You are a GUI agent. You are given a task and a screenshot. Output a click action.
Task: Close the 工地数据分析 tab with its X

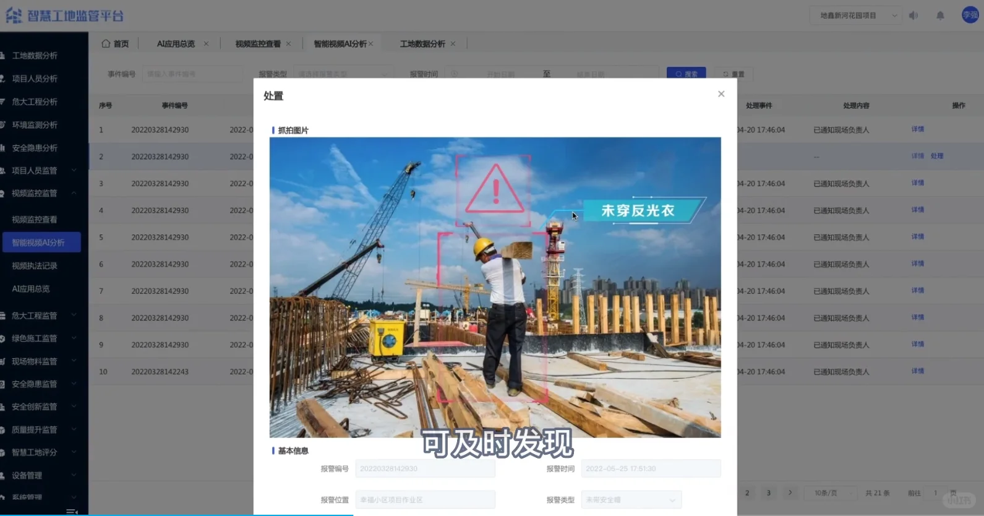(x=453, y=44)
